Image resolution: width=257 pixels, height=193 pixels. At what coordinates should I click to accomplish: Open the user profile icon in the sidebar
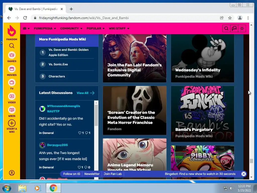tap(12, 173)
